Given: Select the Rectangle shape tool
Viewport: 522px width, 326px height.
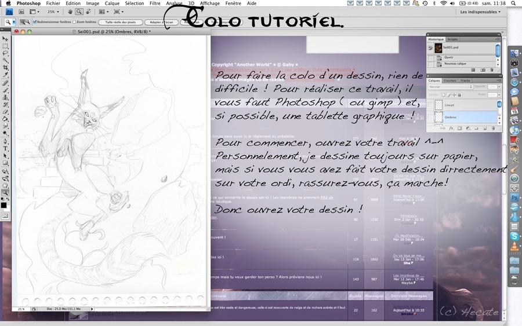Looking at the screenshot, I should 5,163.
